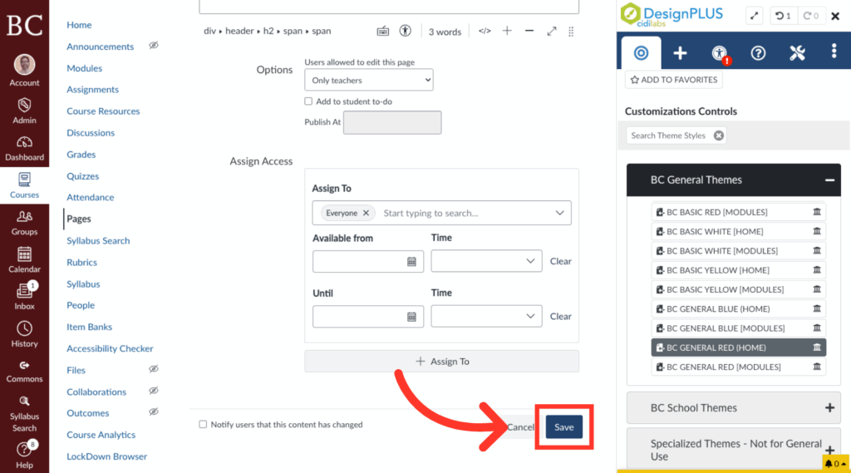Toggle Outcomes hidden eye icon

[x=154, y=412]
